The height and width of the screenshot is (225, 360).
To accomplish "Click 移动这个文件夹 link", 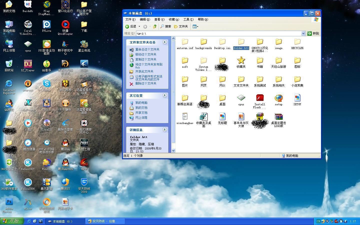I will coord(146,54).
